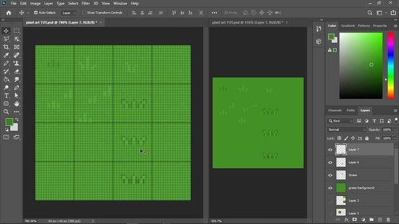Open the Window menu
The width and height of the screenshot is (399, 224).
tap(120, 4)
